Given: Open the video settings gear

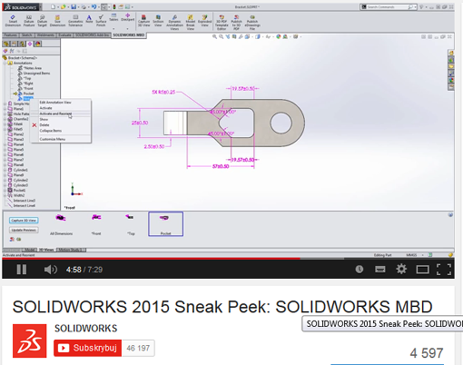Looking at the screenshot, I should coord(401,269).
